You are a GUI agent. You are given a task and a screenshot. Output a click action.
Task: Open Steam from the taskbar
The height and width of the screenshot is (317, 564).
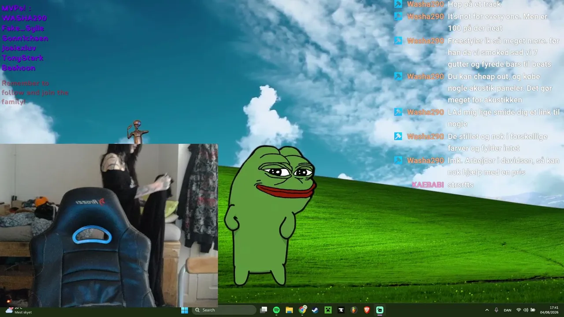click(315, 310)
